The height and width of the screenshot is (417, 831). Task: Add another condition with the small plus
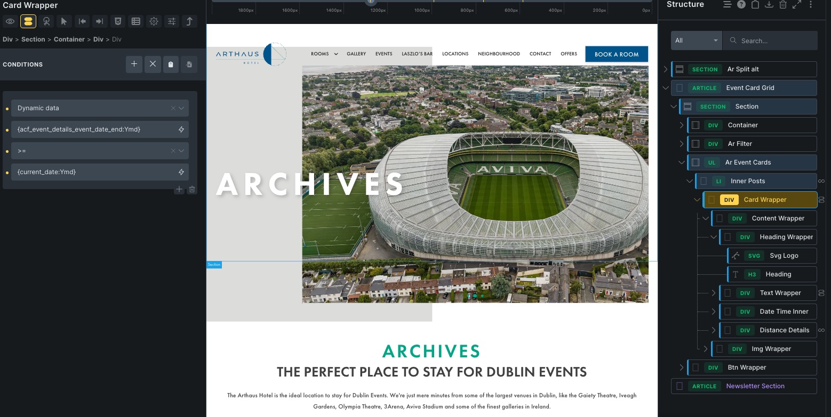pos(179,190)
